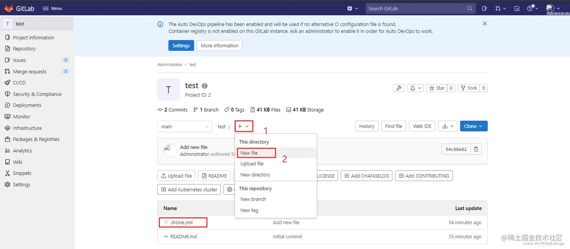
Task: Dismiss the Auto DevOps banner
Action: pyautogui.click(x=485, y=24)
